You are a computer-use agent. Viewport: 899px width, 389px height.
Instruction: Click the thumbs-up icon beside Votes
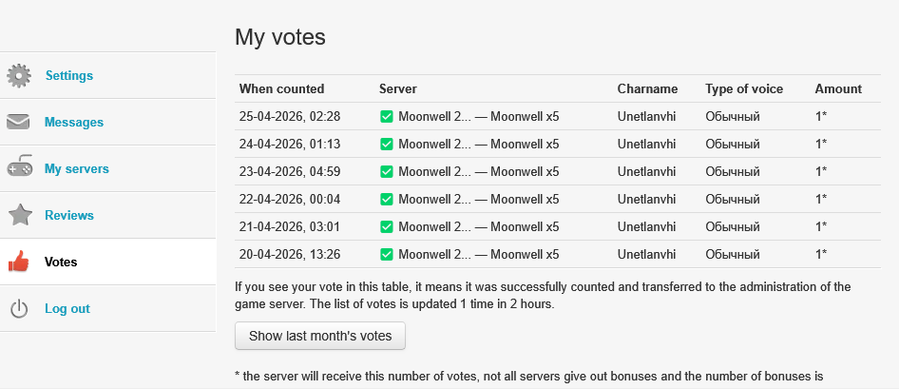pos(19,262)
